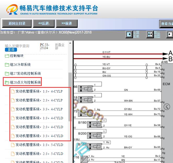Image resolution: width=173 pixels, height=163 pixels.
Task: Click the PC.53-25134 text
Action: 44,46
